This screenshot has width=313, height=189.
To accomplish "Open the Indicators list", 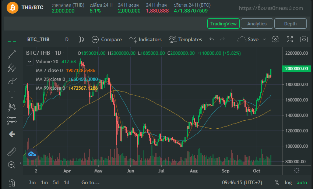I will pyautogui.click(x=145, y=39).
